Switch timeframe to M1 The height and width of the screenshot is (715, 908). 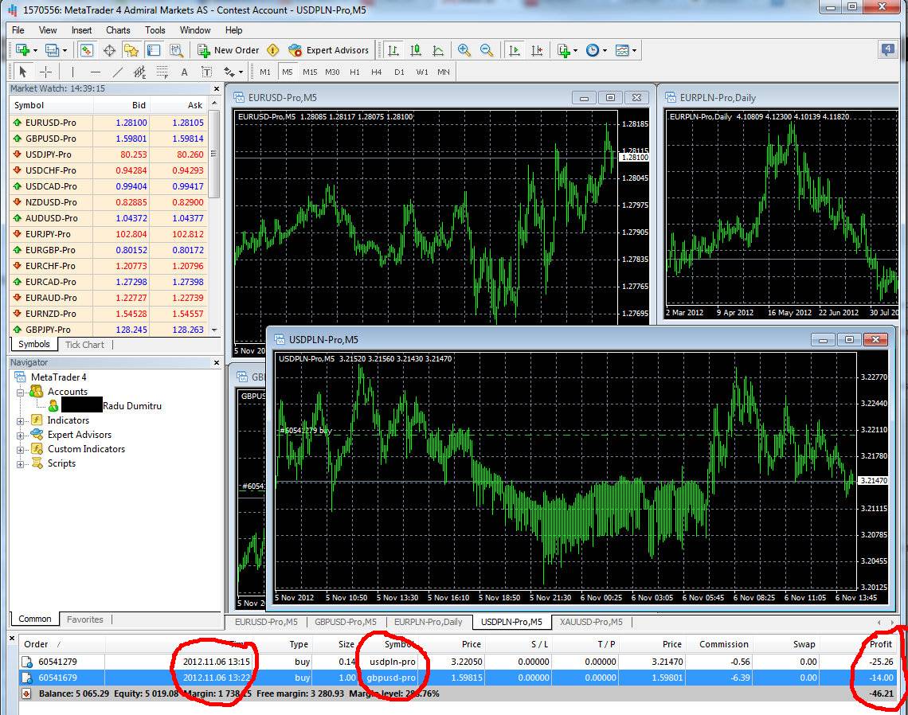coord(265,72)
